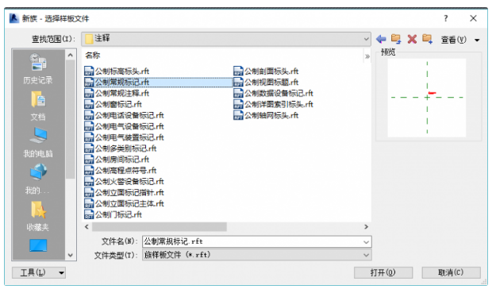This screenshot has width=496, height=297.
Task: Close the 新族 - 选择样板文件 dialog
Action: point(473,18)
